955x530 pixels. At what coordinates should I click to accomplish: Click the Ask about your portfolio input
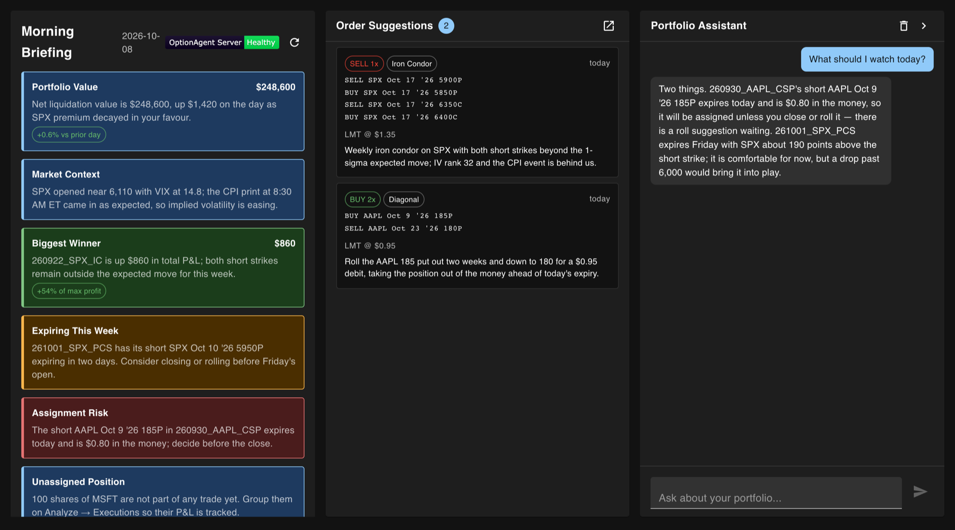tap(776, 493)
